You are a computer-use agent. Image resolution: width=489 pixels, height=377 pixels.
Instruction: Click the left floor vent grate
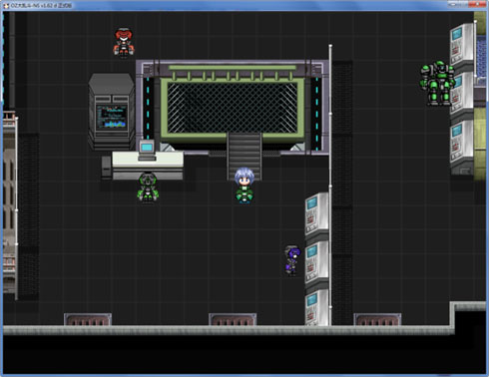coord(88,319)
